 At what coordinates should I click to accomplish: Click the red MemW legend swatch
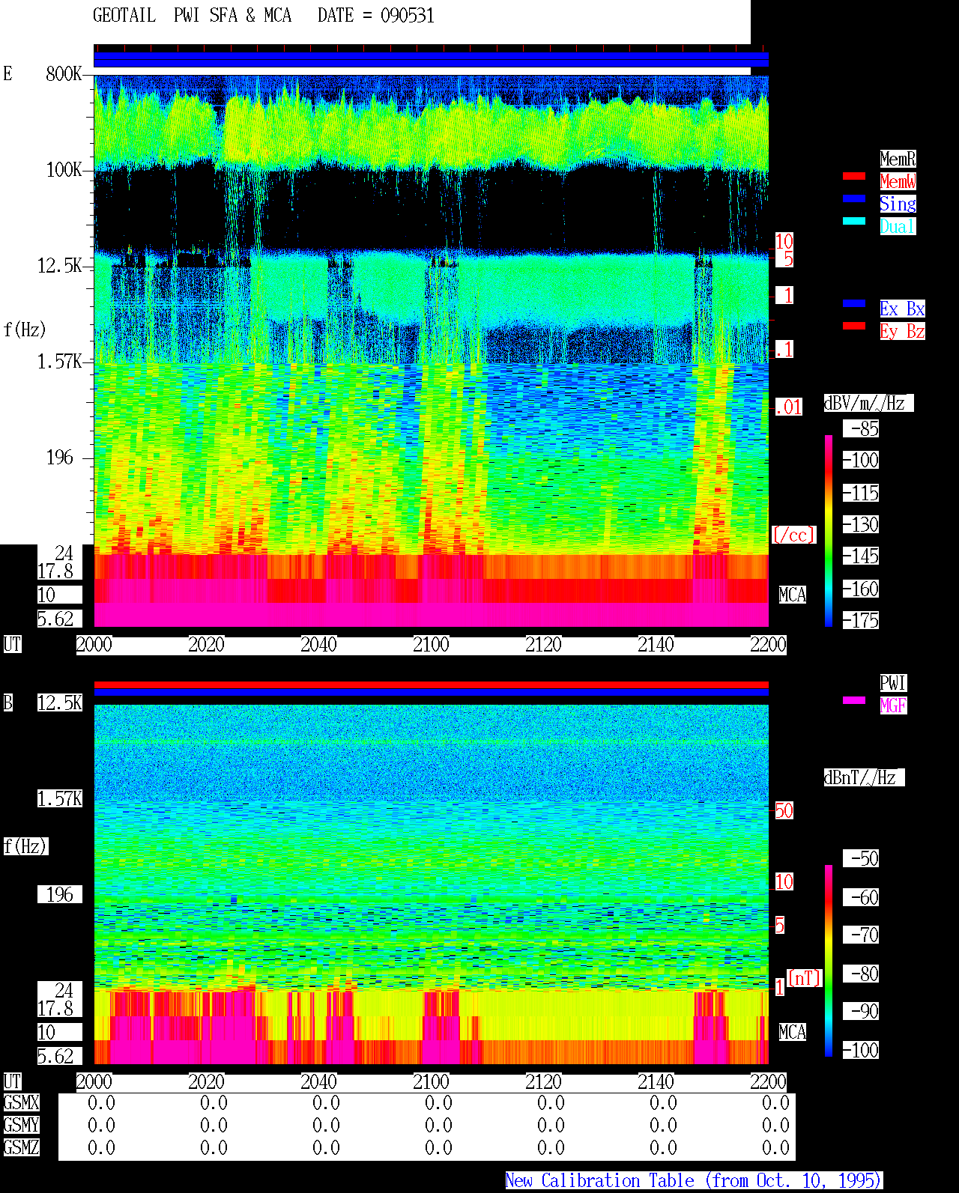tap(854, 176)
